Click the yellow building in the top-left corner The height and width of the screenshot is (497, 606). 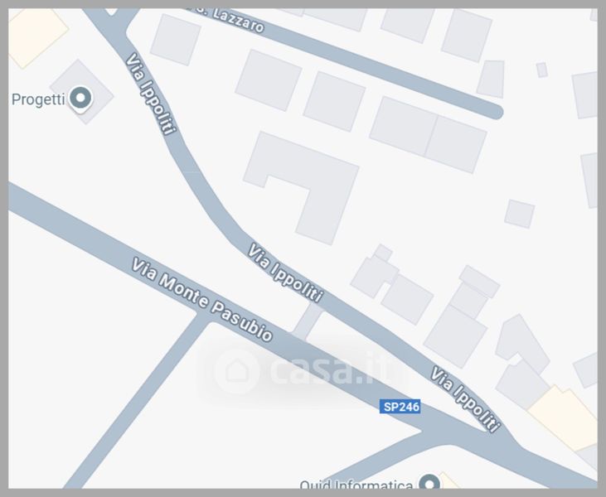(36, 36)
